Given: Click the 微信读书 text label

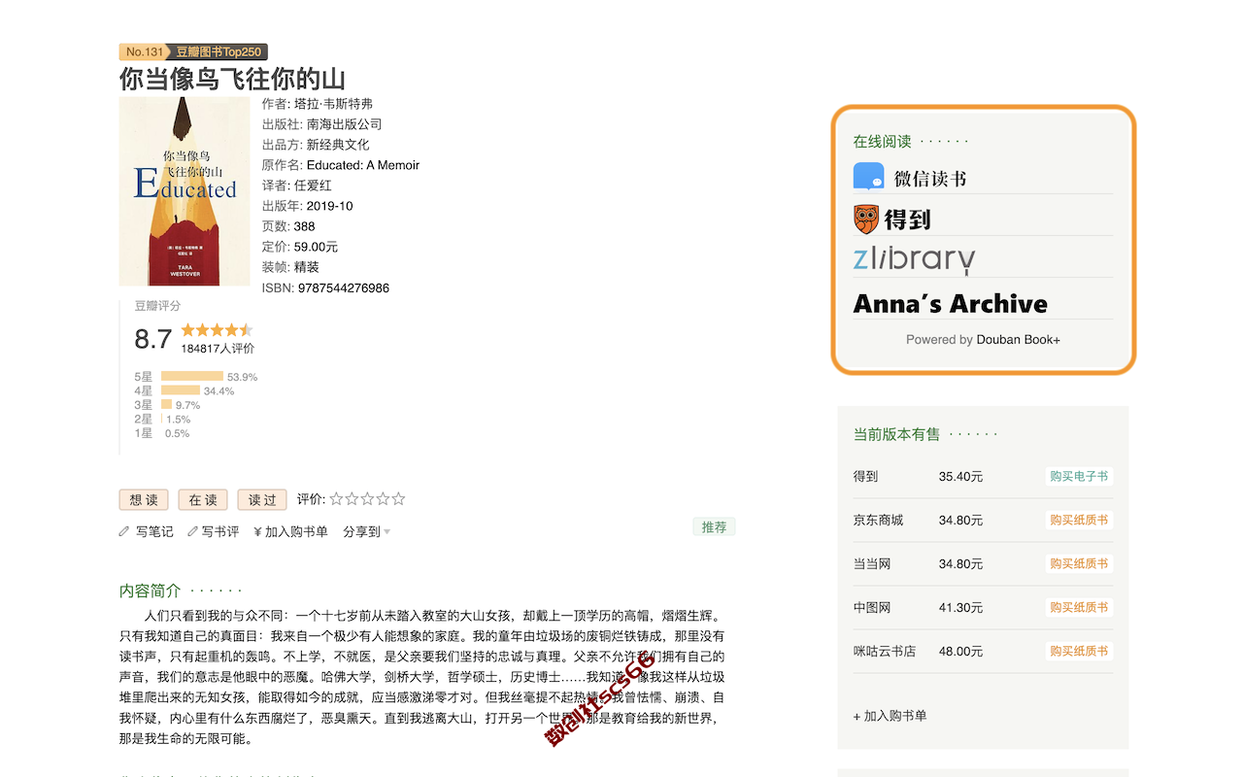Looking at the screenshot, I should (x=929, y=179).
